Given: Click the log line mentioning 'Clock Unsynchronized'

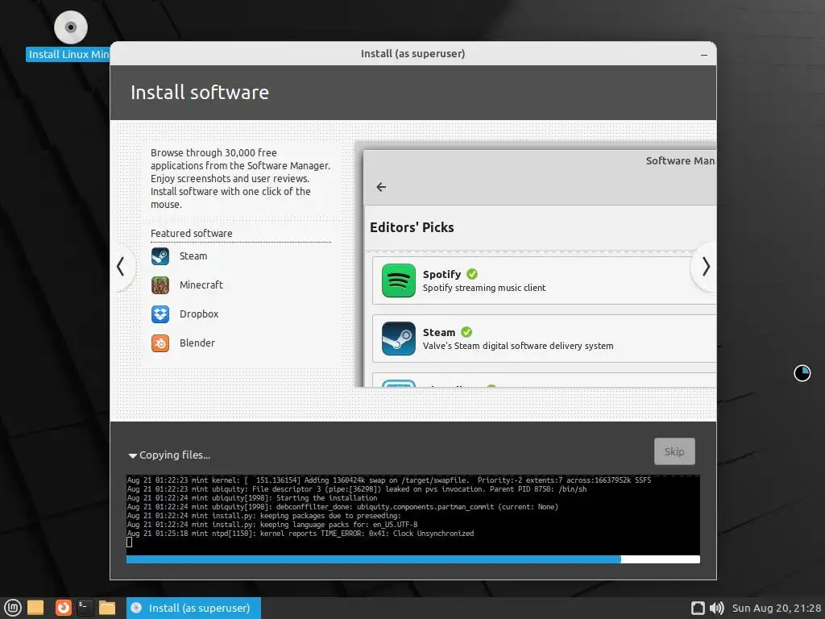Looking at the screenshot, I should pyautogui.click(x=301, y=534).
